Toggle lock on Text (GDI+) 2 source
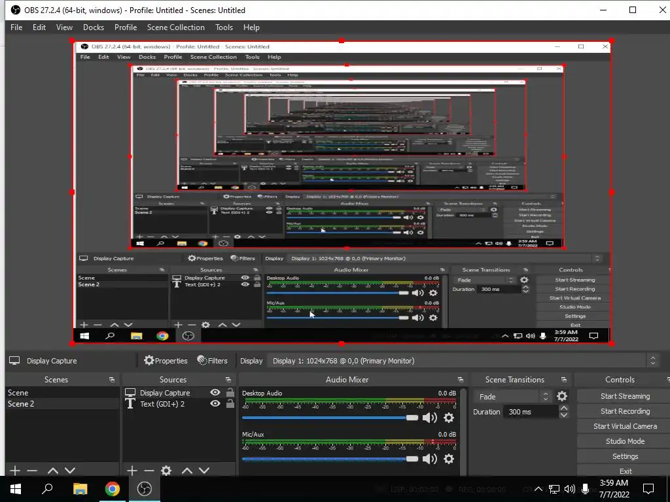Image resolution: width=670 pixels, height=502 pixels. tap(230, 403)
